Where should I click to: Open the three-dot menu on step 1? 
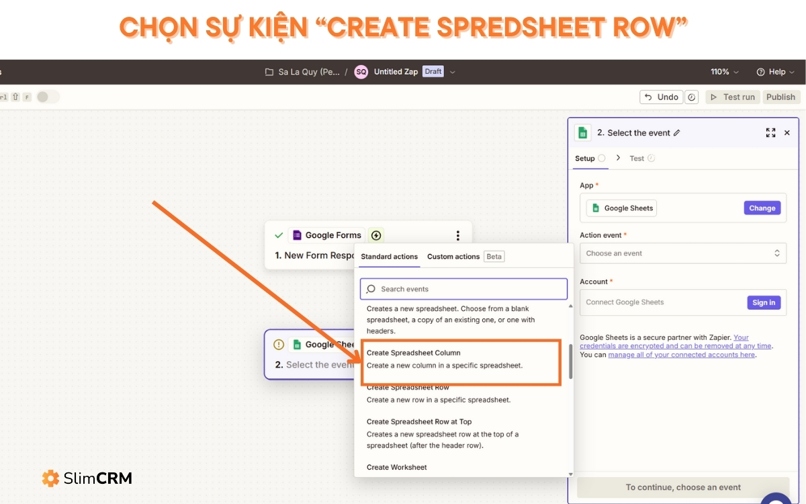coord(458,235)
